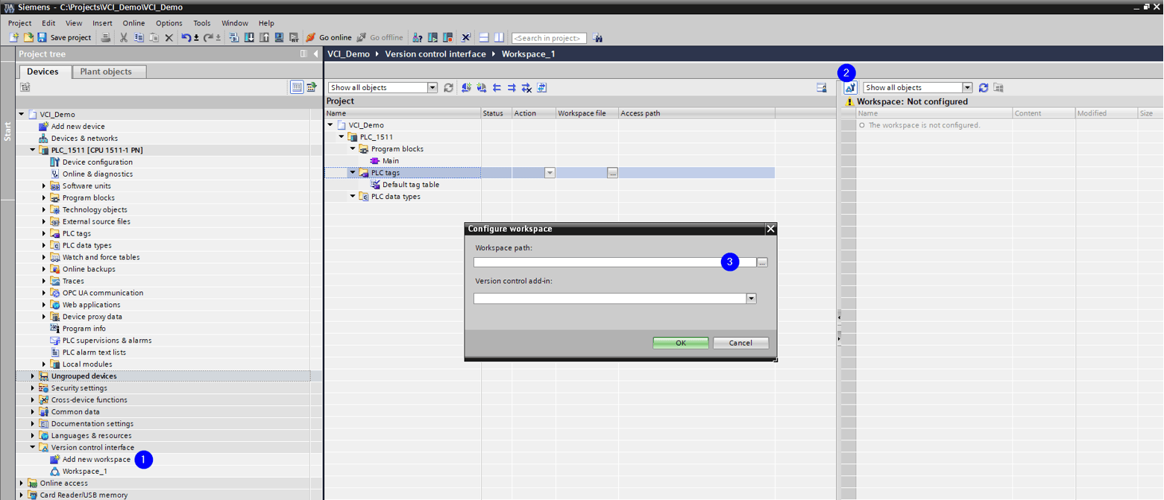
Task: Open the Project pane 'Show all objects' dropdown
Action: pyautogui.click(x=432, y=88)
